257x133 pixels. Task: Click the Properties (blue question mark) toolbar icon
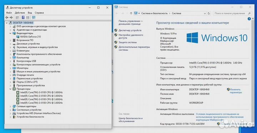coord(23,17)
